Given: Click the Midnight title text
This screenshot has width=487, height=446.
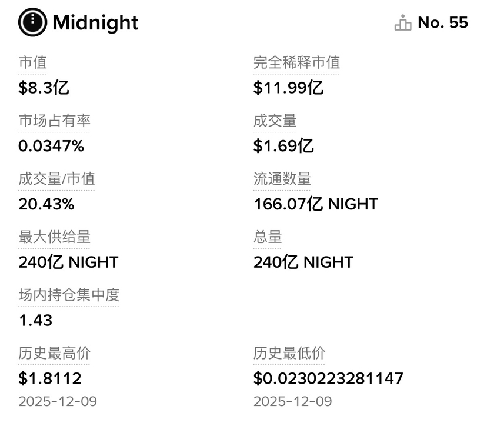Looking at the screenshot, I should pos(95,23).
